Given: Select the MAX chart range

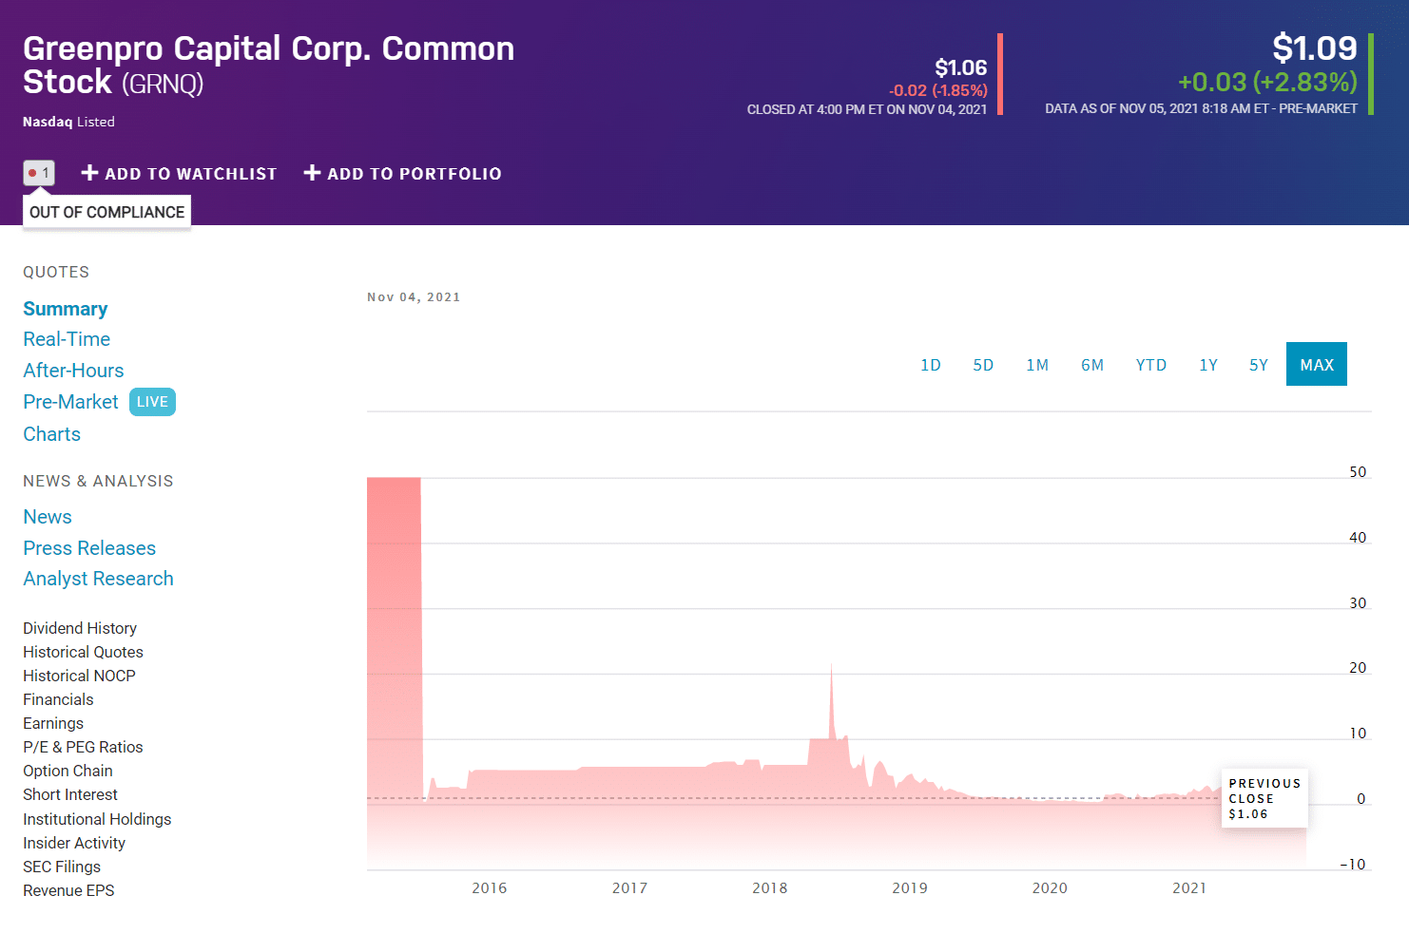Looking at the screenshot, I should pyautogui.click(x=1317, y=364).
